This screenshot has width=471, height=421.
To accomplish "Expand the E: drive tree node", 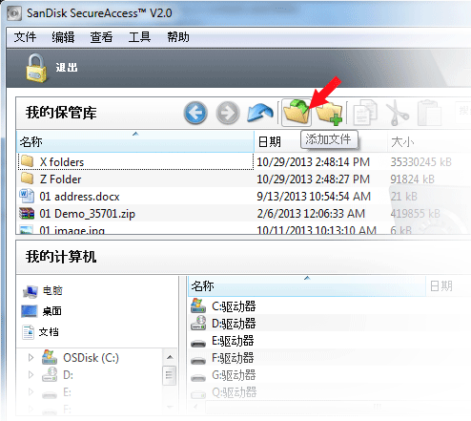I will tap(31, 391).
